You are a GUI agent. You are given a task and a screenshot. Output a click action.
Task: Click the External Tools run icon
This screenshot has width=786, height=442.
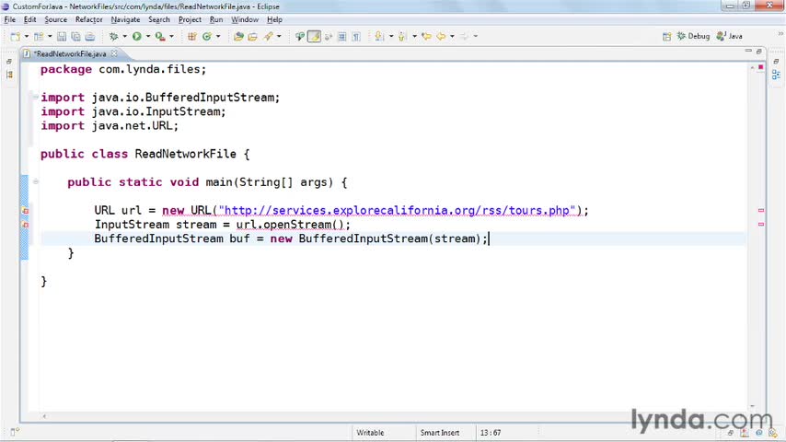(x=160, y=36)
